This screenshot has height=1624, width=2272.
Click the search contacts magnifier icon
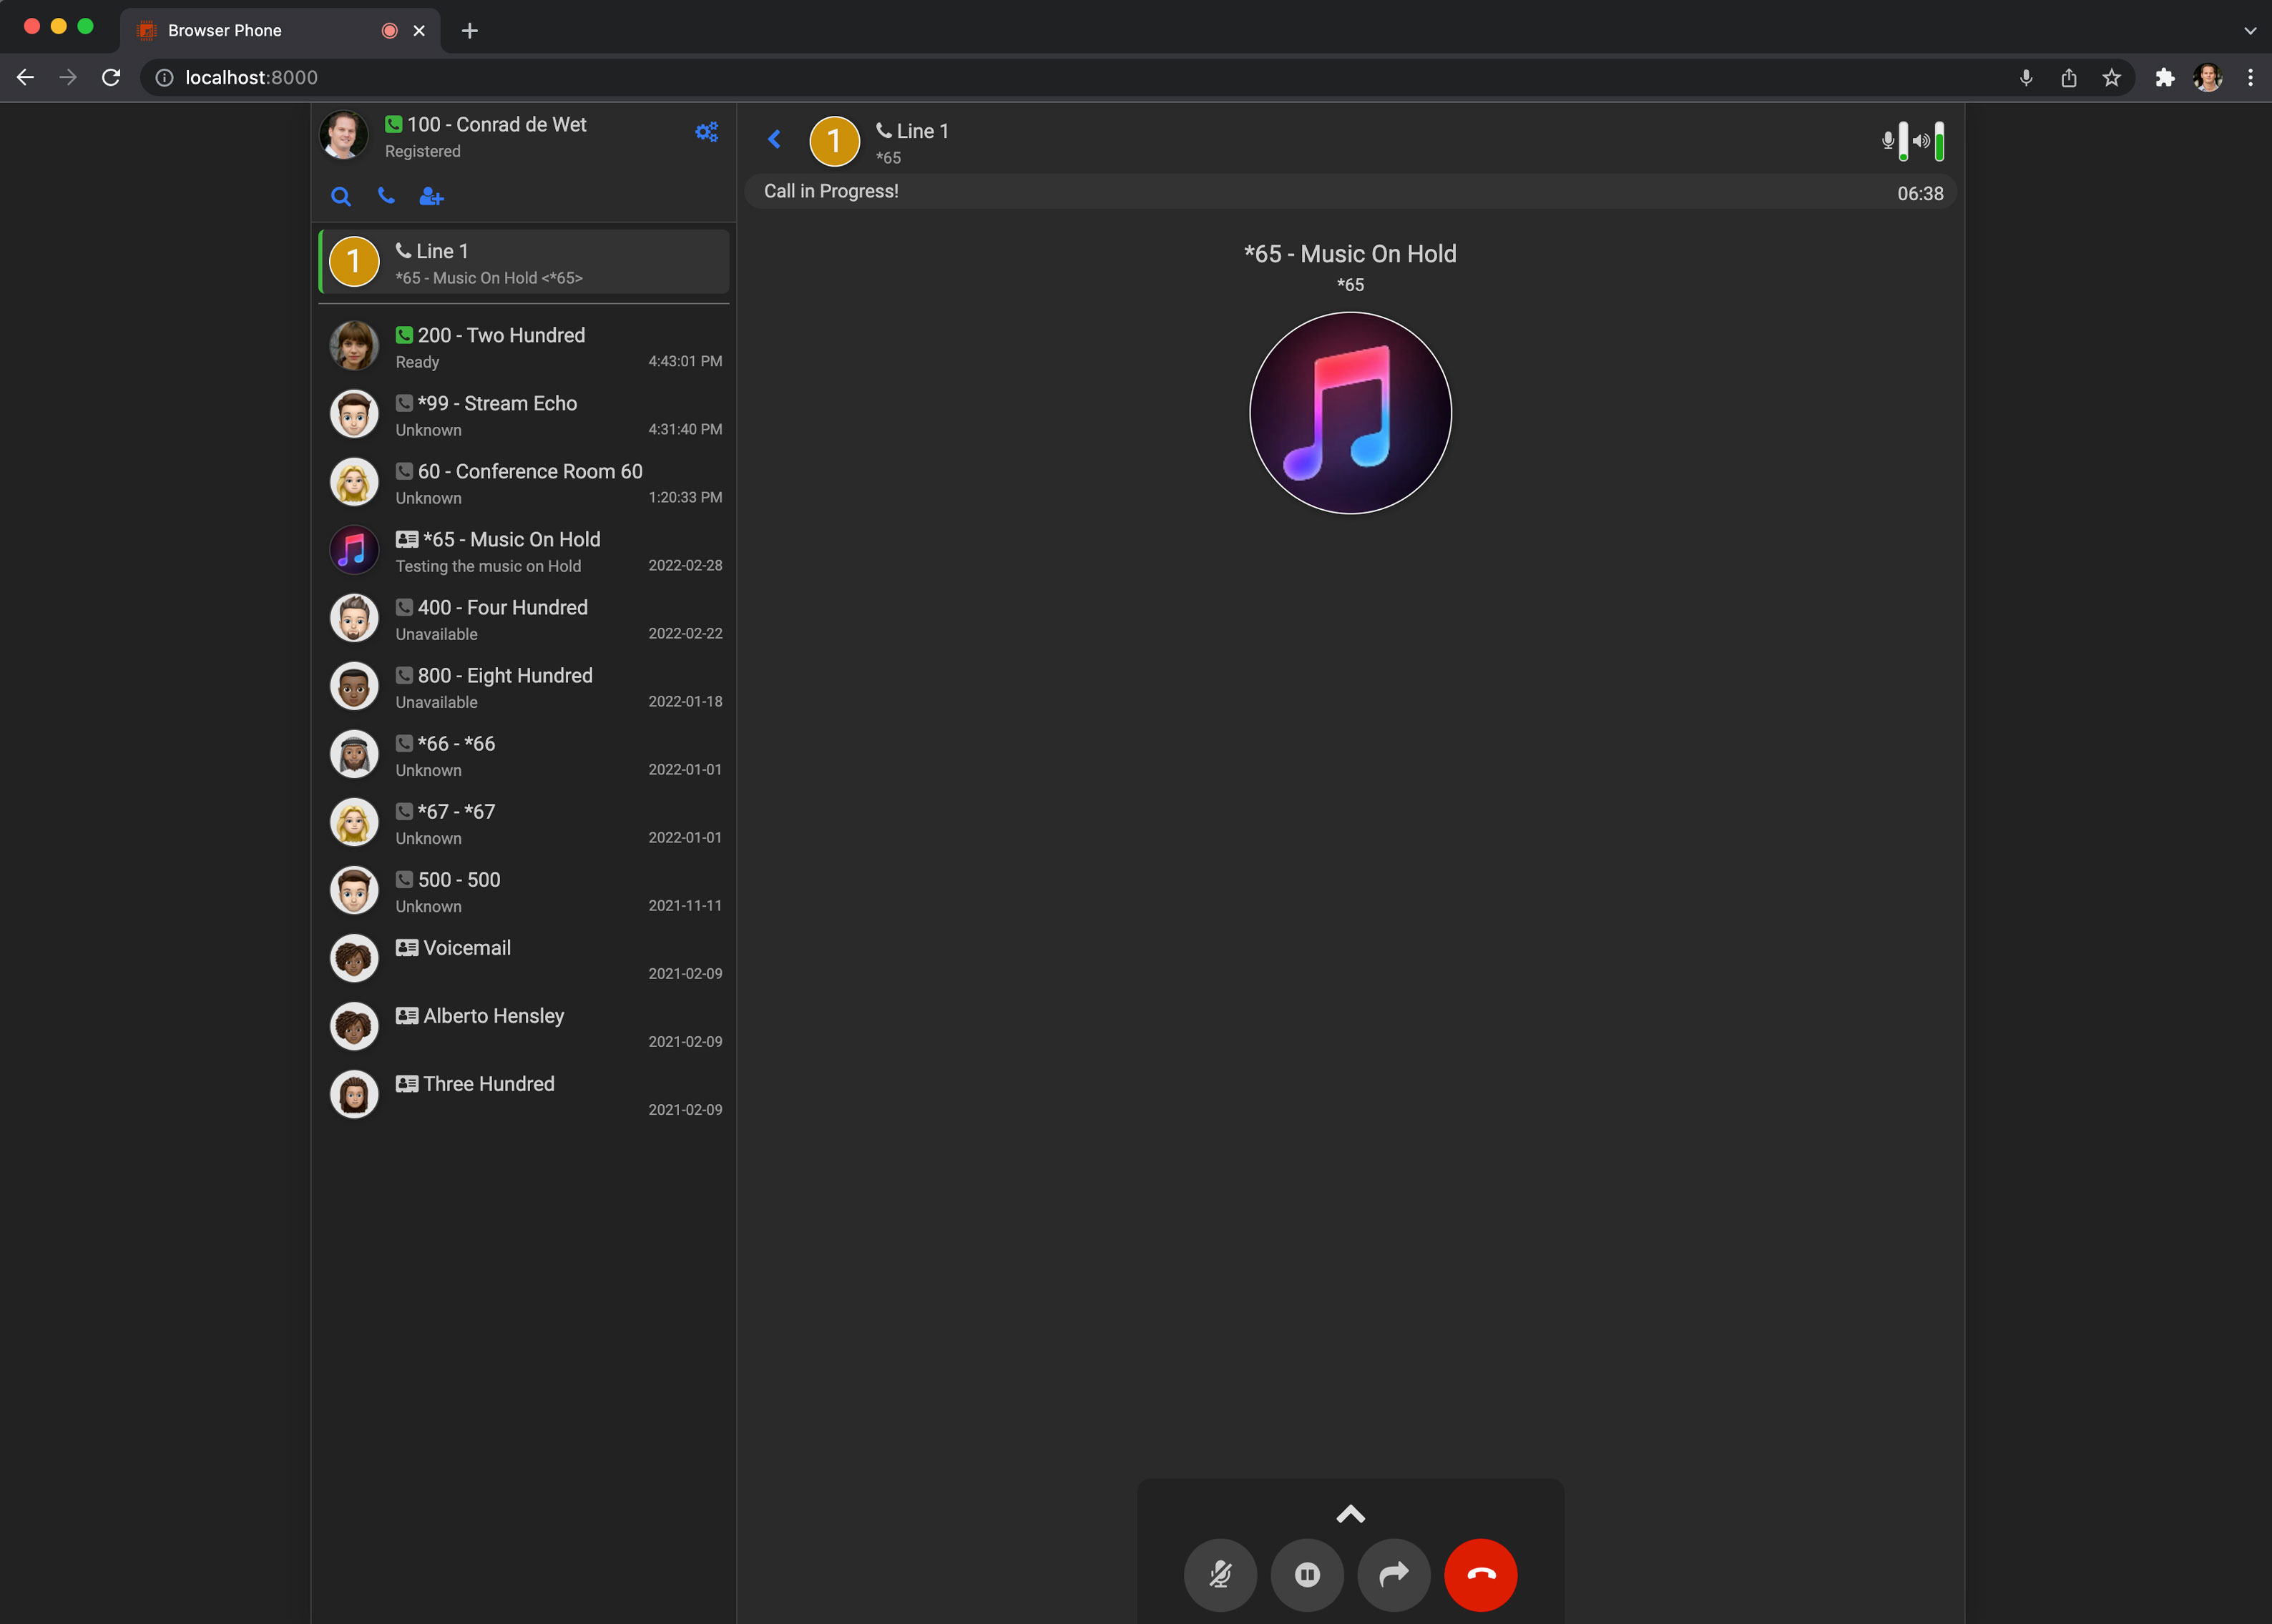[x=341, y=197]
